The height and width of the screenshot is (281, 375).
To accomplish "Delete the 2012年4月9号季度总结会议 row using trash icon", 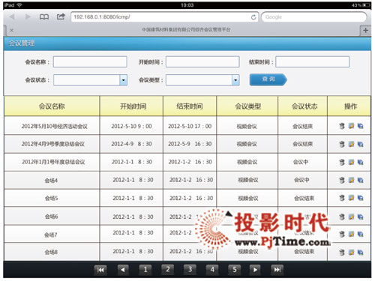I will [342, 144].
